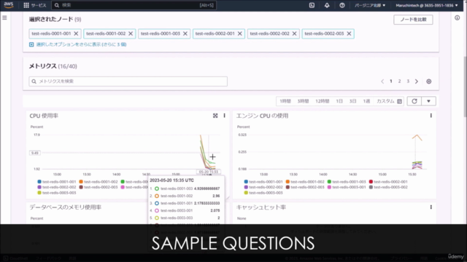This screenshot has height=262, width=467.
Task: Toggle test-redis-0001-002 in CPU 使用率 legend
Action: (99, 182)
